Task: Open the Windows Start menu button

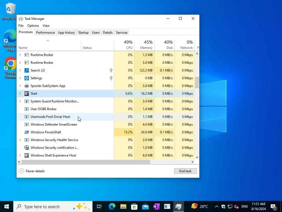Action: 7,206
